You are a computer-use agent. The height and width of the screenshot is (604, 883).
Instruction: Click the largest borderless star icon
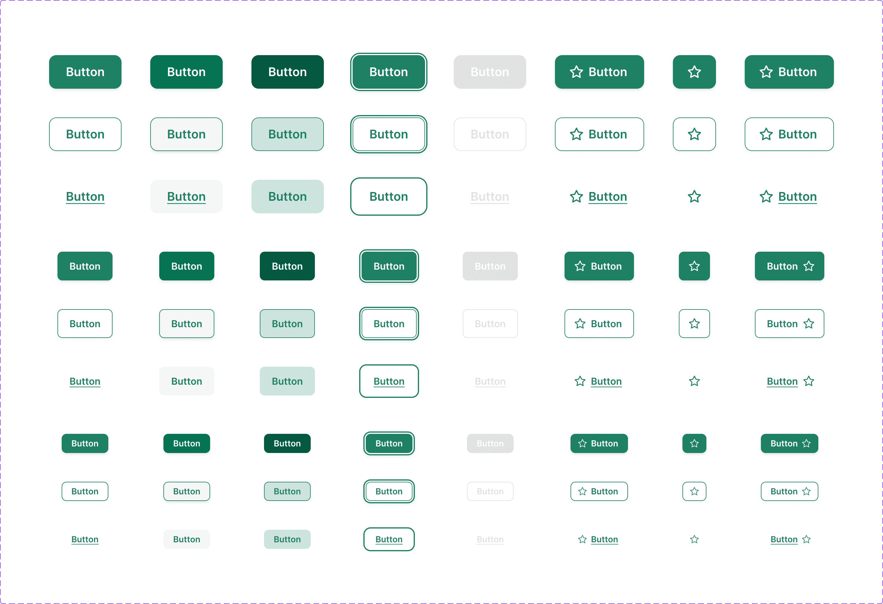(x=694, y=197)
